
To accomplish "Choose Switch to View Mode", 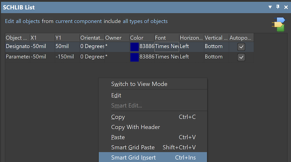I will click(153, 84).
